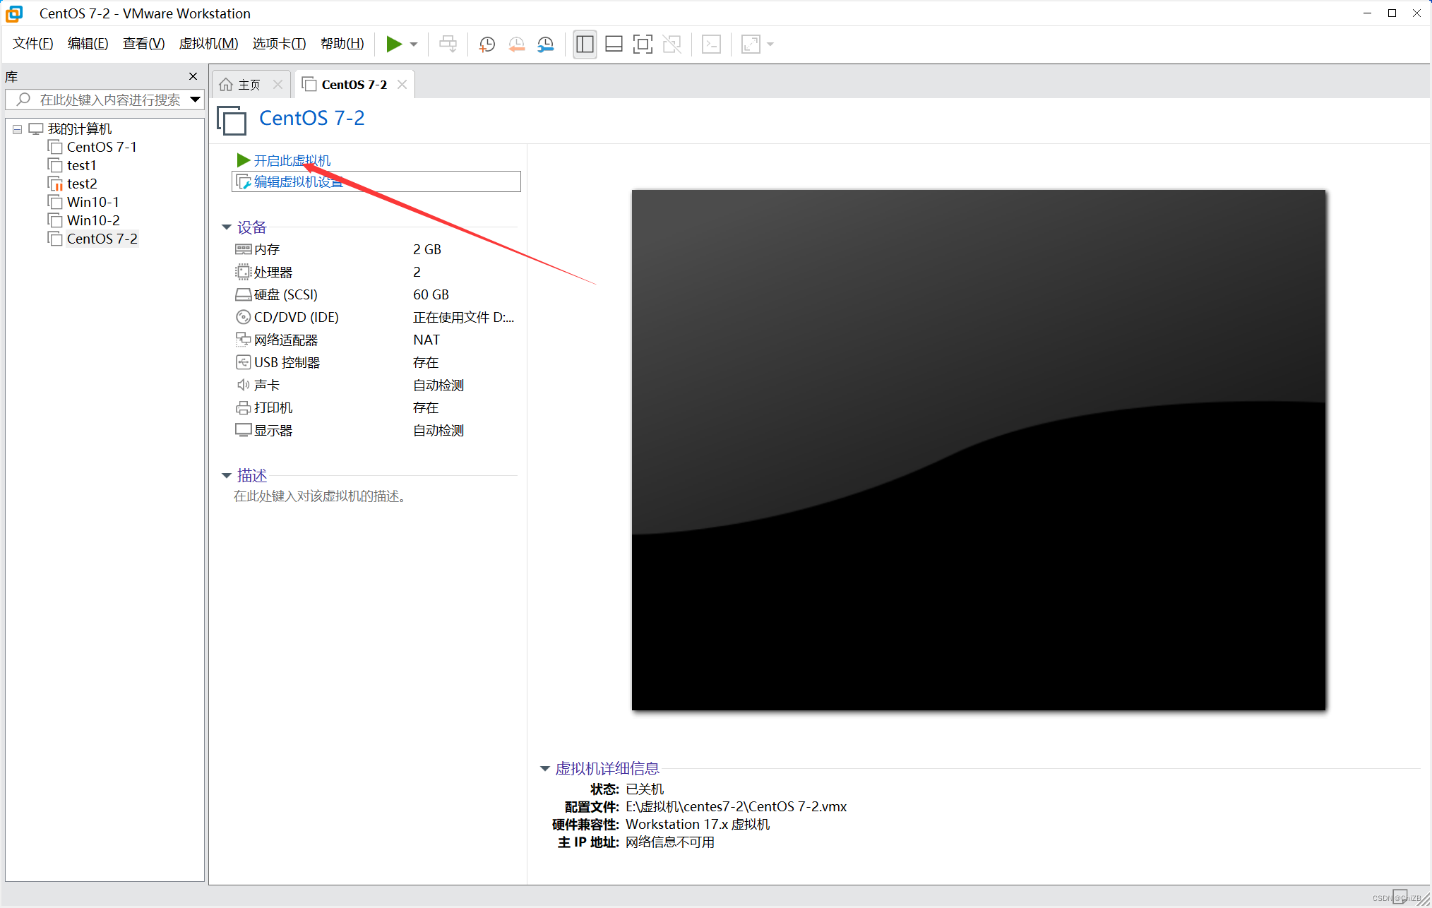Click the green power-on toolbar button
1432x908 pixels.
point(393,44)
